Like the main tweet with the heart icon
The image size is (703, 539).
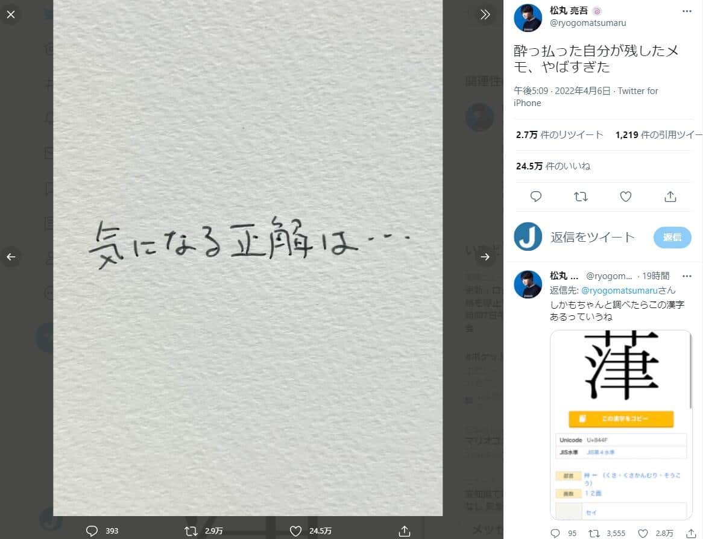click(x=625, y=197)
